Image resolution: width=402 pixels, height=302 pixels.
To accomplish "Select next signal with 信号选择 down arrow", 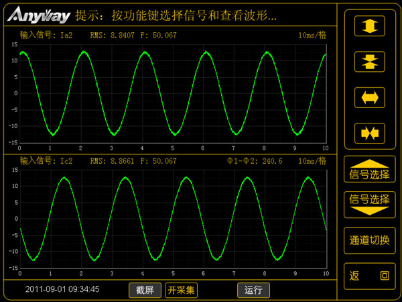I will click(369, 204).
